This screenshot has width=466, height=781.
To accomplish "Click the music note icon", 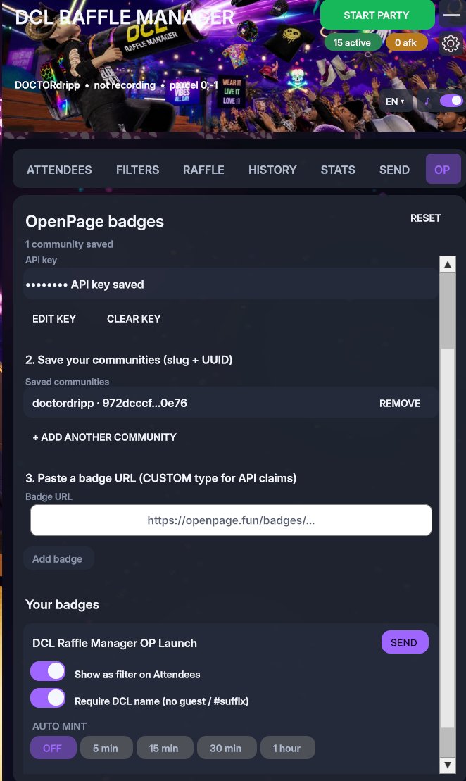I will click(x=427, y=101).
